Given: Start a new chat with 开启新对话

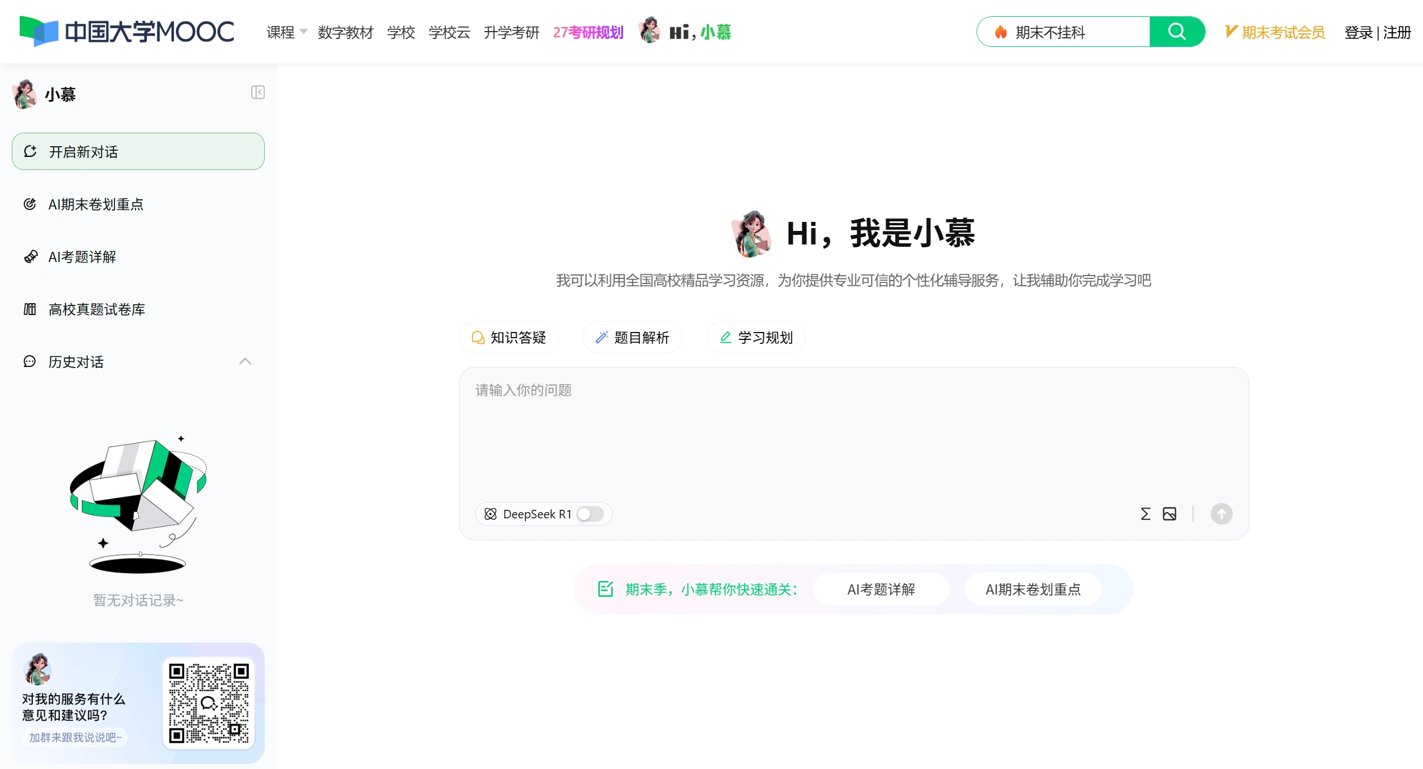Looking at the screenshot, I should click(x=138, y=151).
